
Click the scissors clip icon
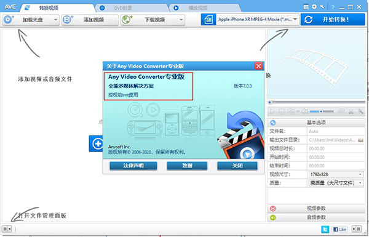coord(351,111)
